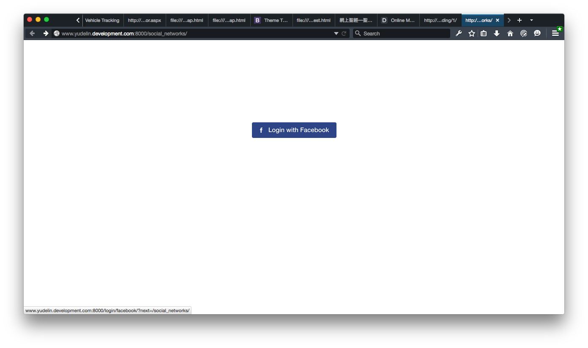
Task: Switch to the Online M... tab
Action: point(398,20)
